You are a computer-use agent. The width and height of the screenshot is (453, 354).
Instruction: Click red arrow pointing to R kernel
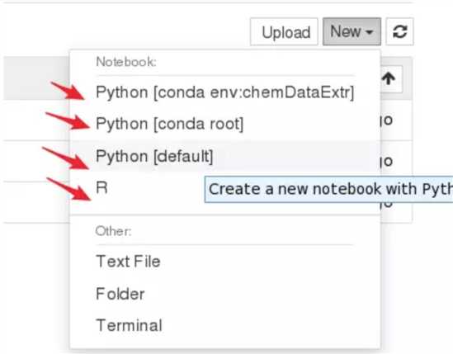point(68,189)
